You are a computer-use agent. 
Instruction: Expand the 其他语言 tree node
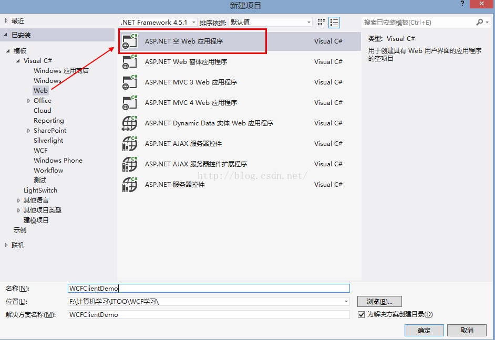click(x=18, y=200)
